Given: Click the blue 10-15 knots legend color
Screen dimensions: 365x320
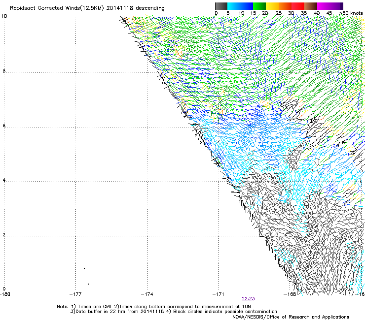Looking at the screenshot, I should [x=247, y=6].
